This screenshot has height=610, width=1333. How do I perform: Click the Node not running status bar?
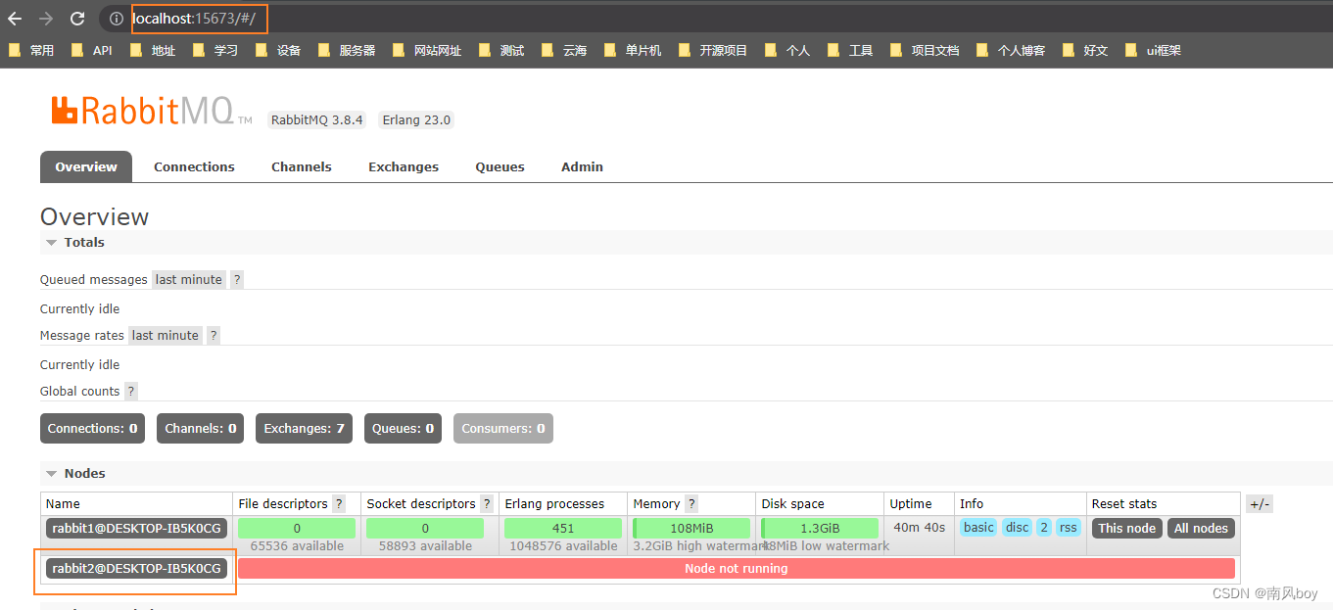click(x=737, y=568)
